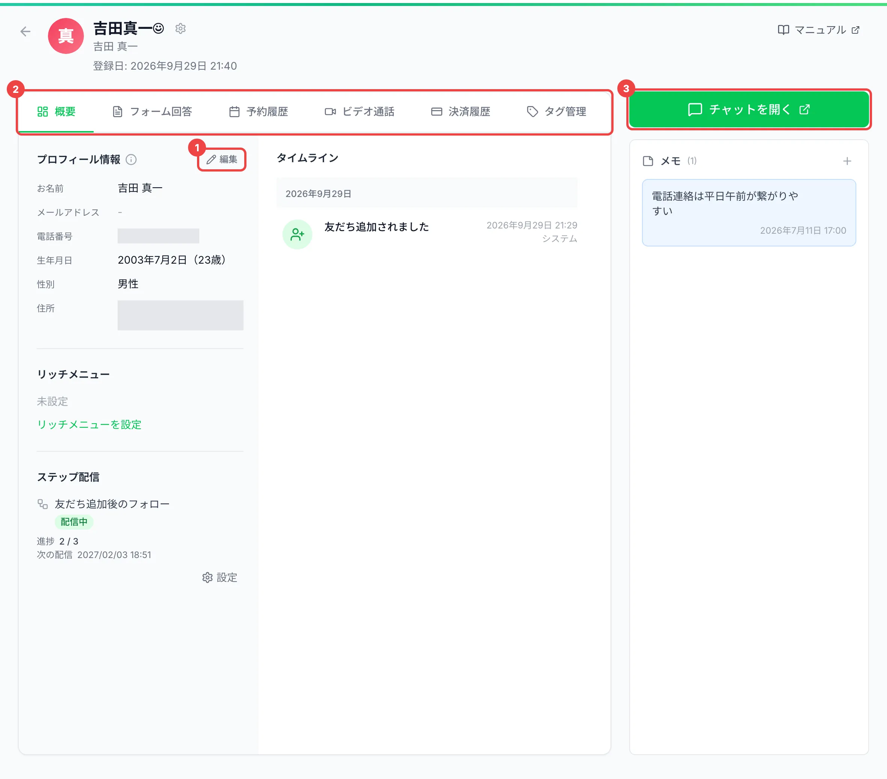Click the info icon next to プロフィール情報

tap(131, 160)
